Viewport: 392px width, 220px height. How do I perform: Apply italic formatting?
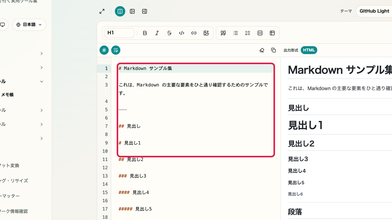[157, 33]
